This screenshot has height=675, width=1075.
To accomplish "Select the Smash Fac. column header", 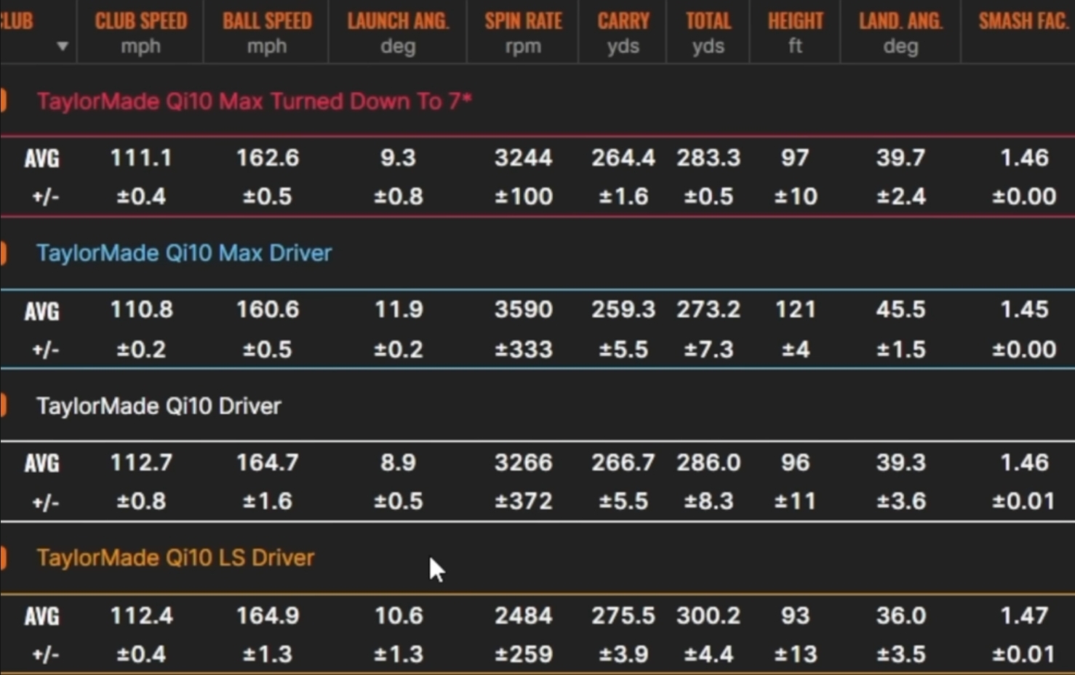I will click(x=1023, y=32).
